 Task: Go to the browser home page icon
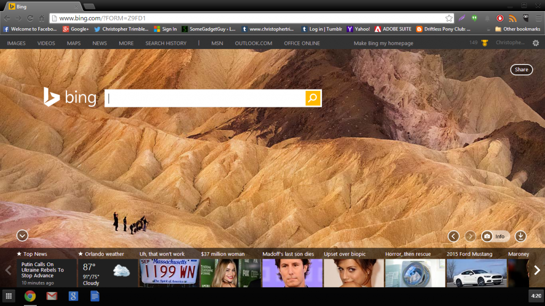tap(42, 18)
